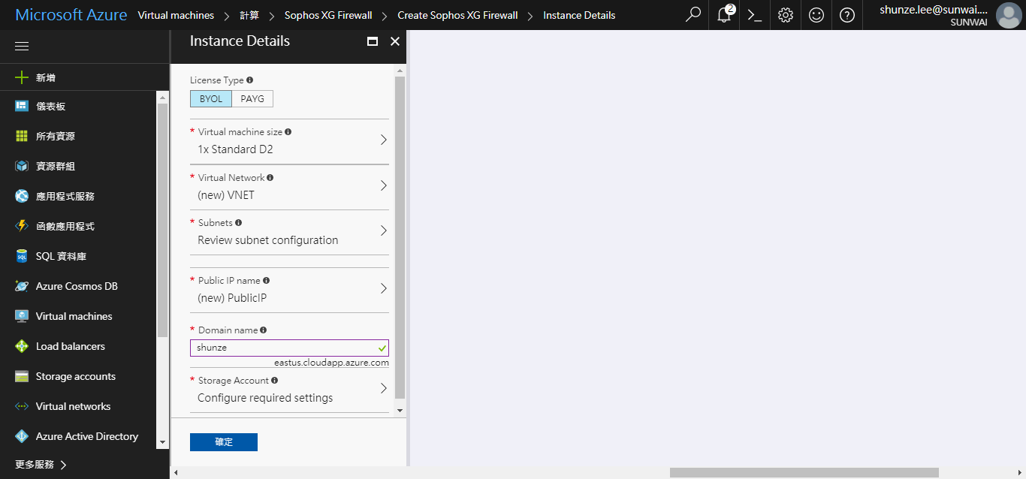
Task: Open the Virtual machines monitor icon
Action: click(22, 316)
